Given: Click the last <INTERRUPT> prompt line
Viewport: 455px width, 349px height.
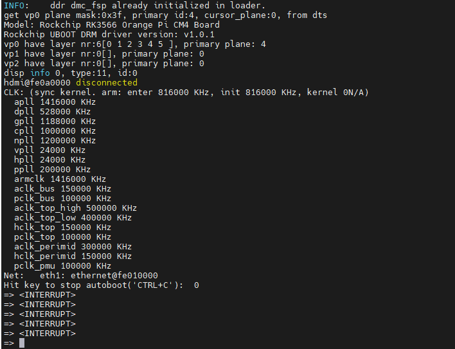Looking at the screenshot, I should tap(40, 334).
